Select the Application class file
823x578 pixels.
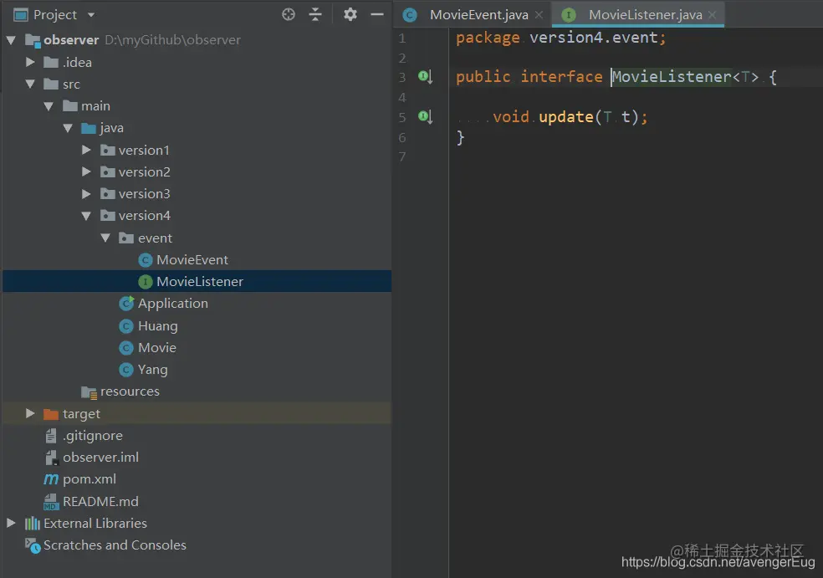(172, 304)
